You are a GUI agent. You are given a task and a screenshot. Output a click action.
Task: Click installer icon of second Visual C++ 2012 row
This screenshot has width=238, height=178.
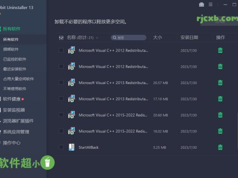(71, 66)
